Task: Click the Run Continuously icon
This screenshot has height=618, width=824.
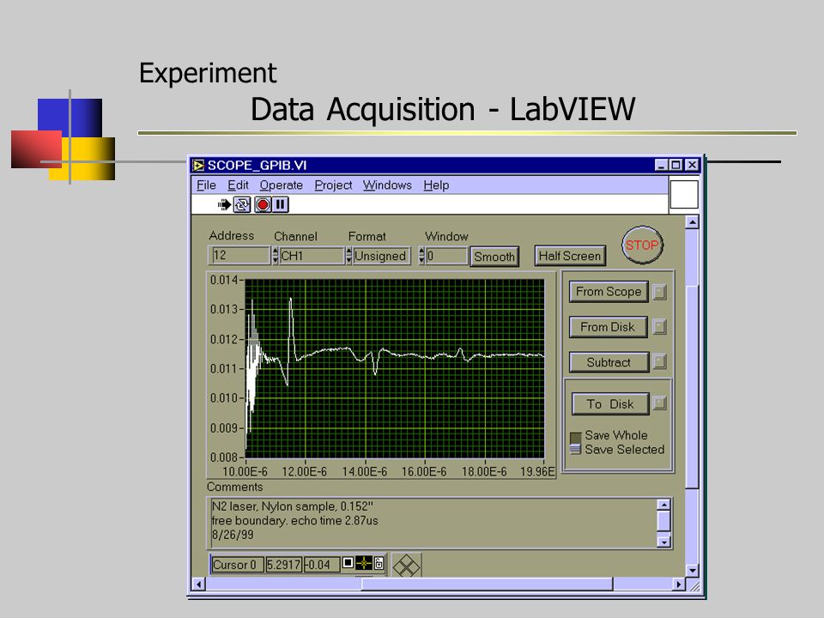Action: point(242,204)
